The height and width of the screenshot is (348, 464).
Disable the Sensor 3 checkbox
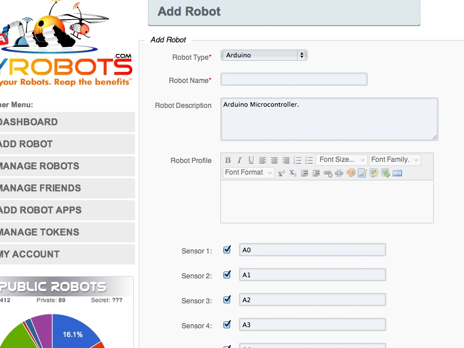[227, 300]
